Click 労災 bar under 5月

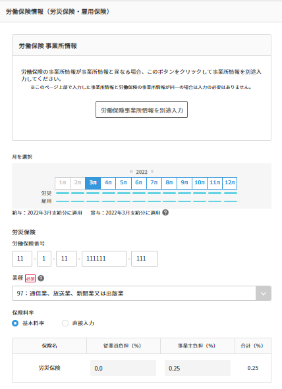click(124, 193)
